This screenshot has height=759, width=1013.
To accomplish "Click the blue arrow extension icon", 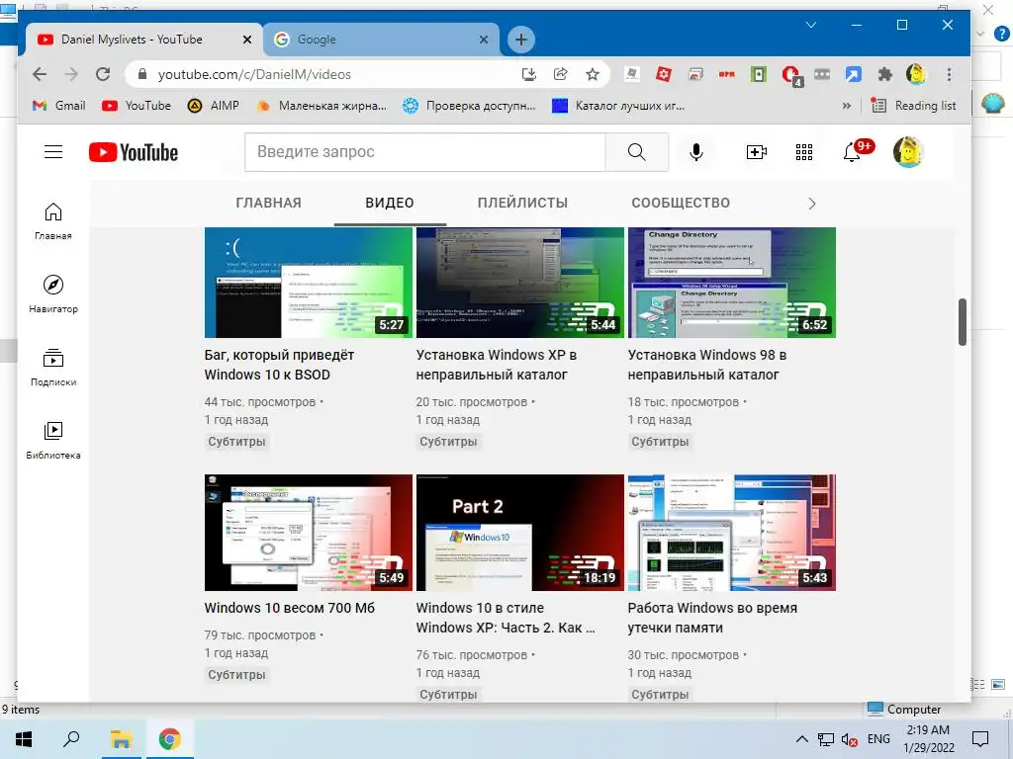I will click(854, 74).
